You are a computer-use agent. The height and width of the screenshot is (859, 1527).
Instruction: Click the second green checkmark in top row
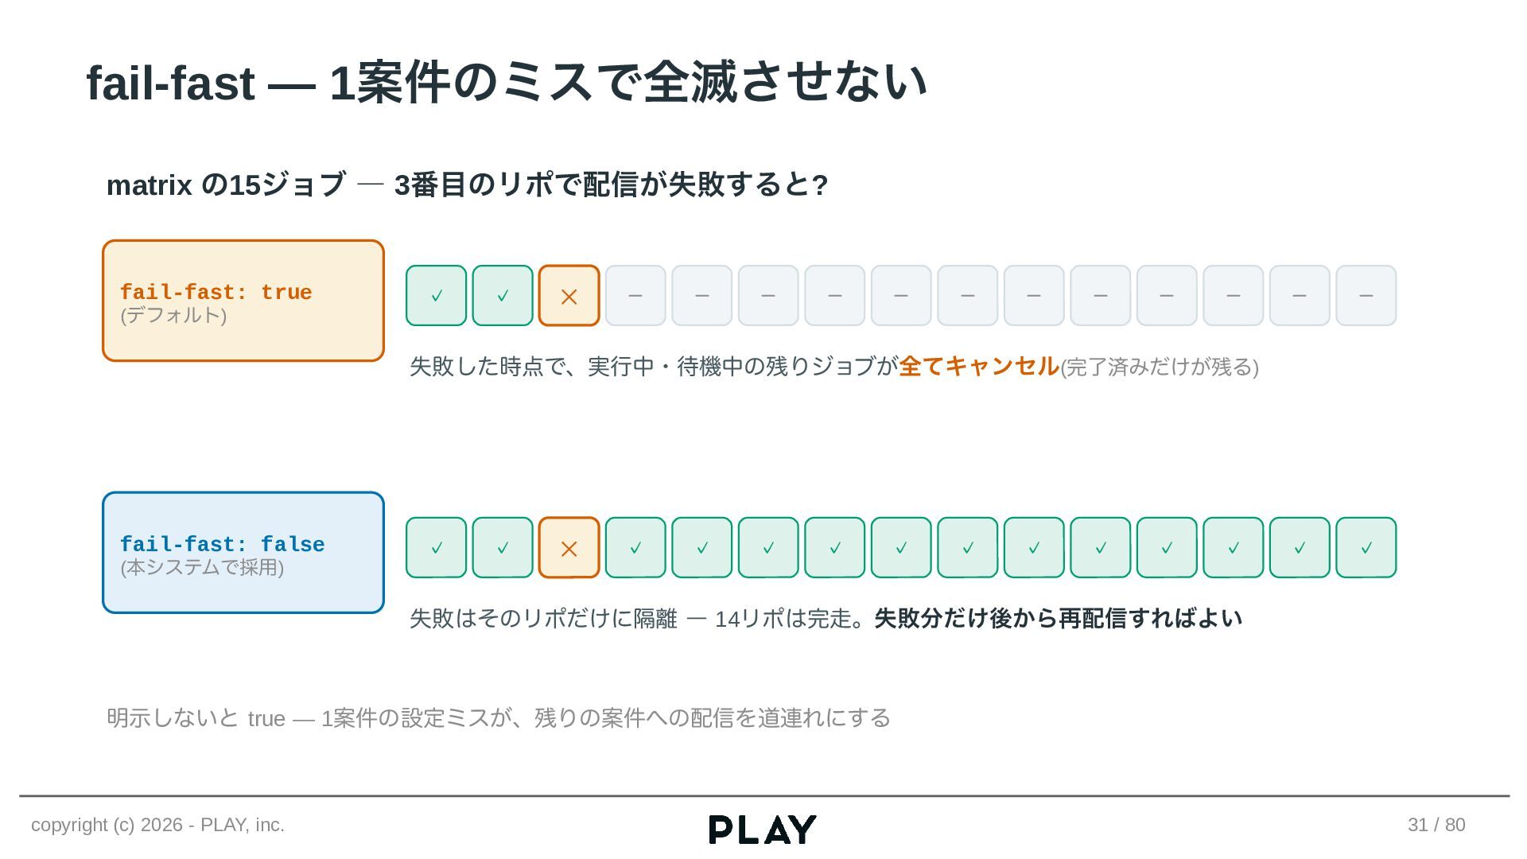coord(503,295)
